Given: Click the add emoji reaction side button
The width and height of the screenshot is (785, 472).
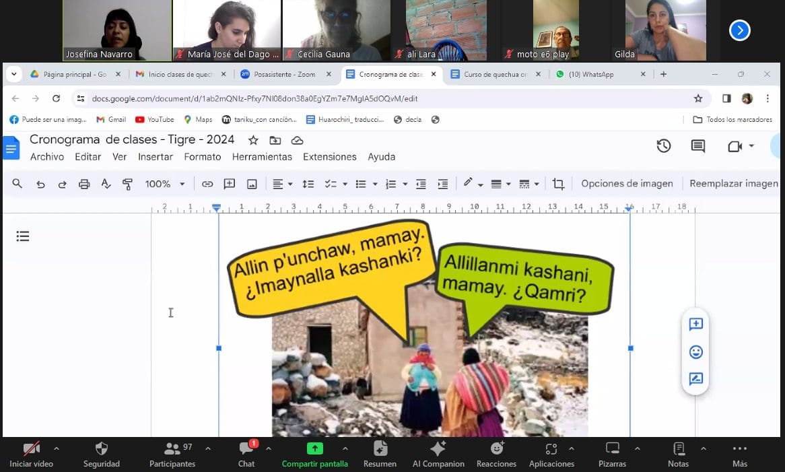Looking at the screenshot, I should tap(696, 352).
